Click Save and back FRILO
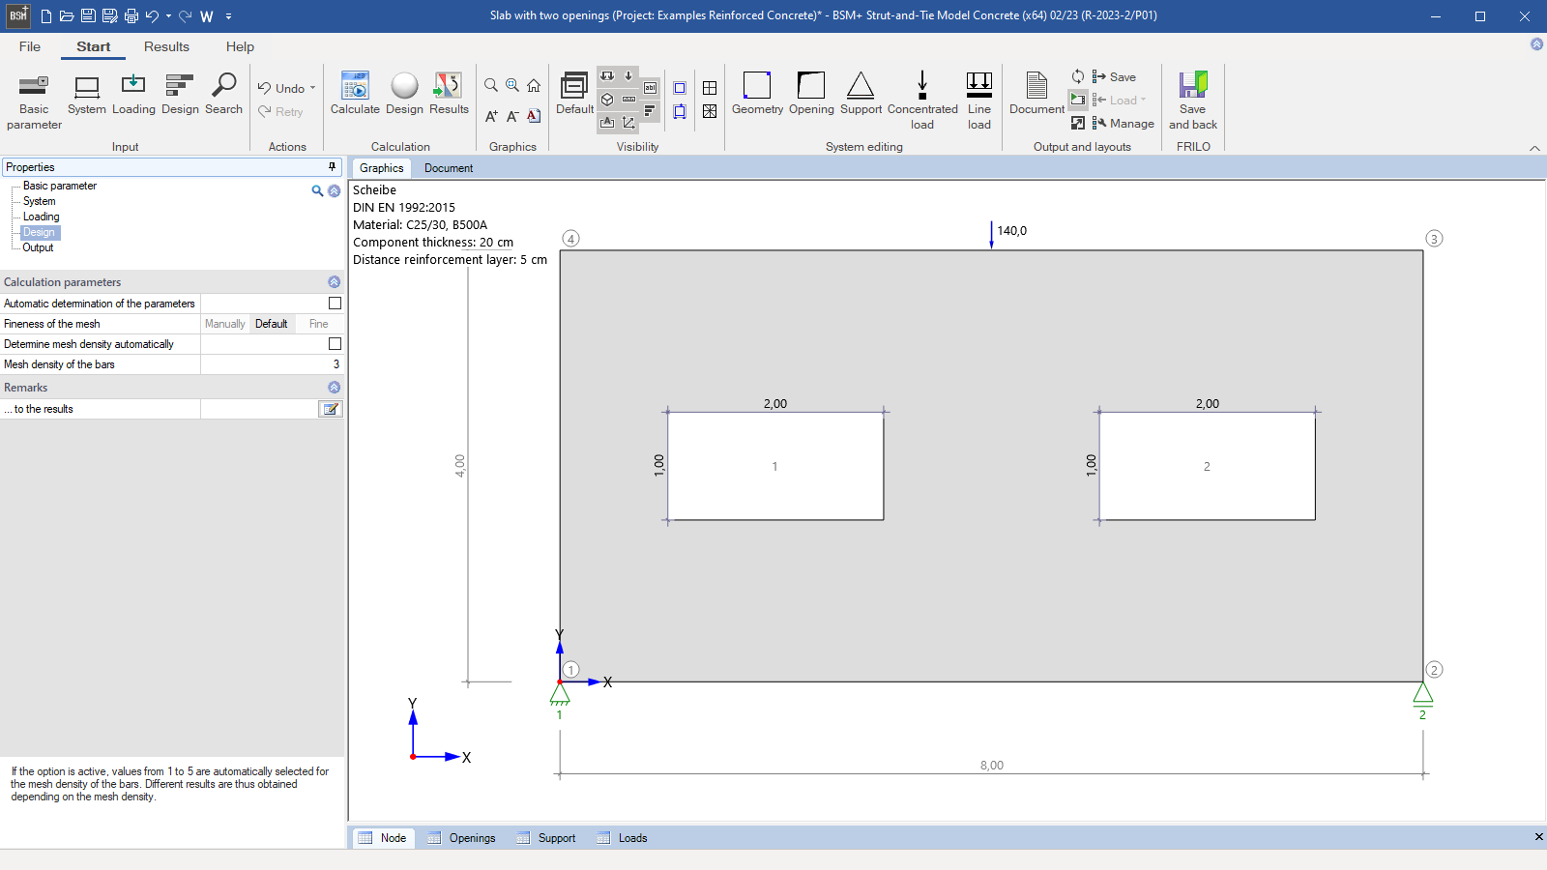This screenshot has width=1547, height=870. 1193,101
